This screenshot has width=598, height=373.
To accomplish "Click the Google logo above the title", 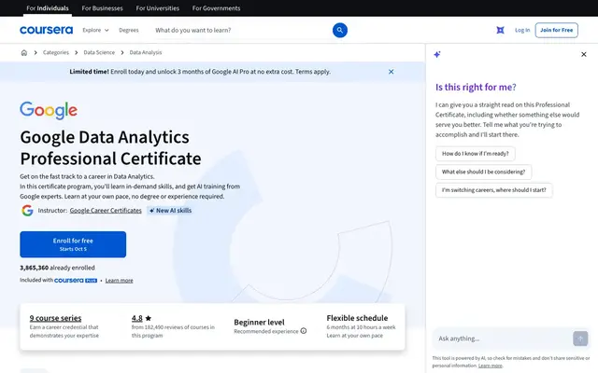I will click(x=49, y=110).
